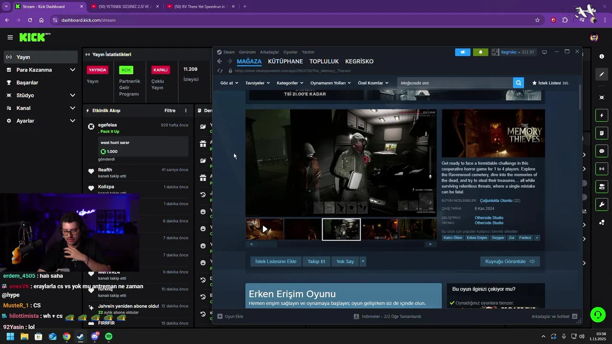Open İstek Listesi wishlist link
The width and height of the screenshot is (612, 344).
(x=550, y=83)
